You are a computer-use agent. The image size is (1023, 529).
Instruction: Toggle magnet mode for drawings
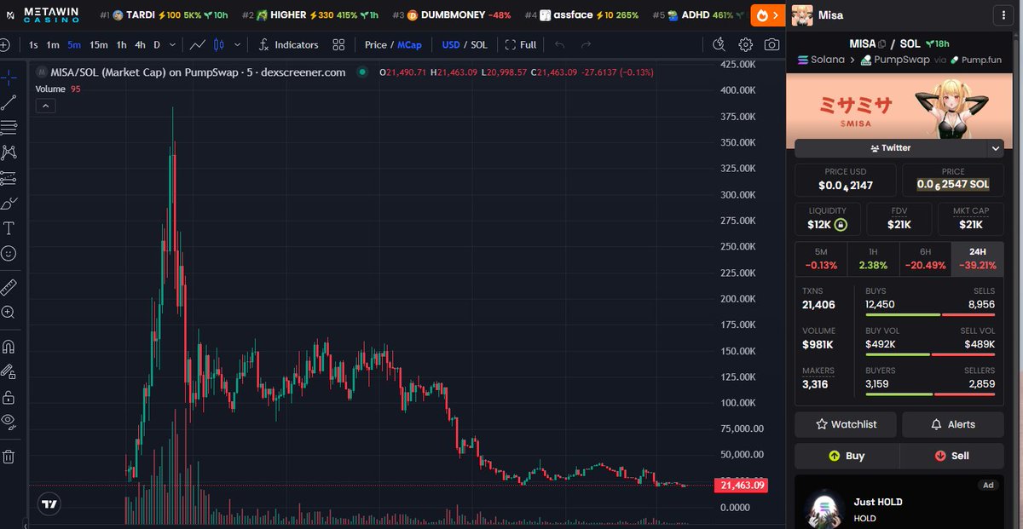pyautogui.click(x=9, y=347)
